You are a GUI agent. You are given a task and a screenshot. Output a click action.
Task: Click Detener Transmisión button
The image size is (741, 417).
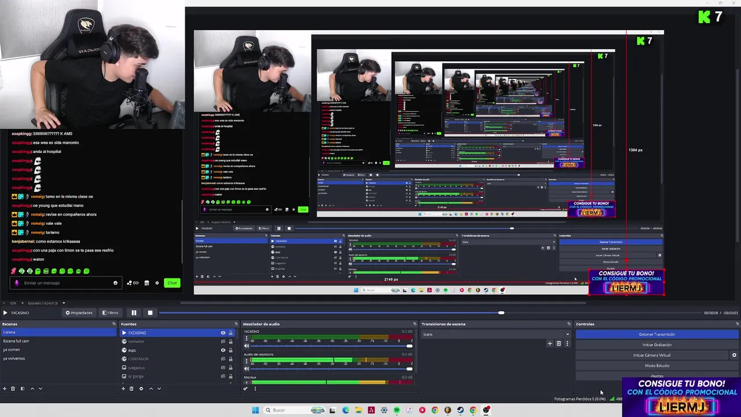(657, 334)
